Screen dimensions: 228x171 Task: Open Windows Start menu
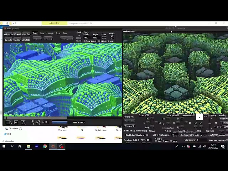pos(4,146)
